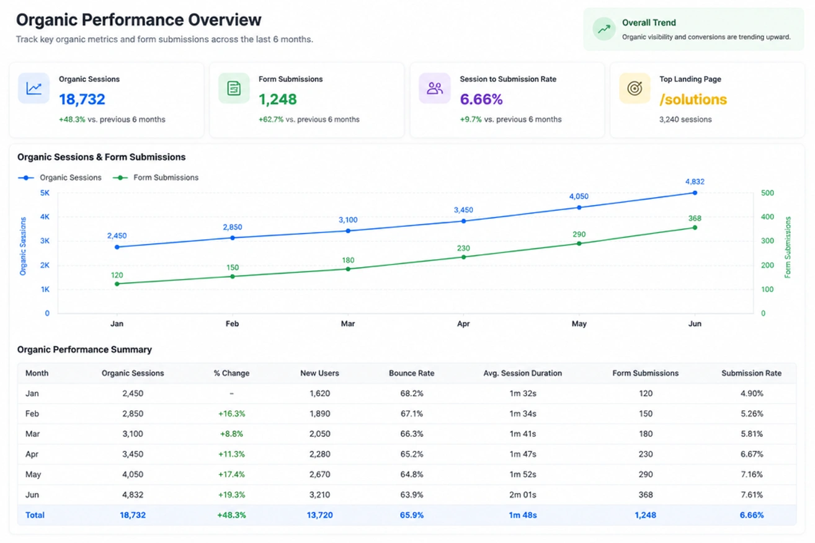
Task: Sort table by Submission Rate column header
Action: coord(751,373)
